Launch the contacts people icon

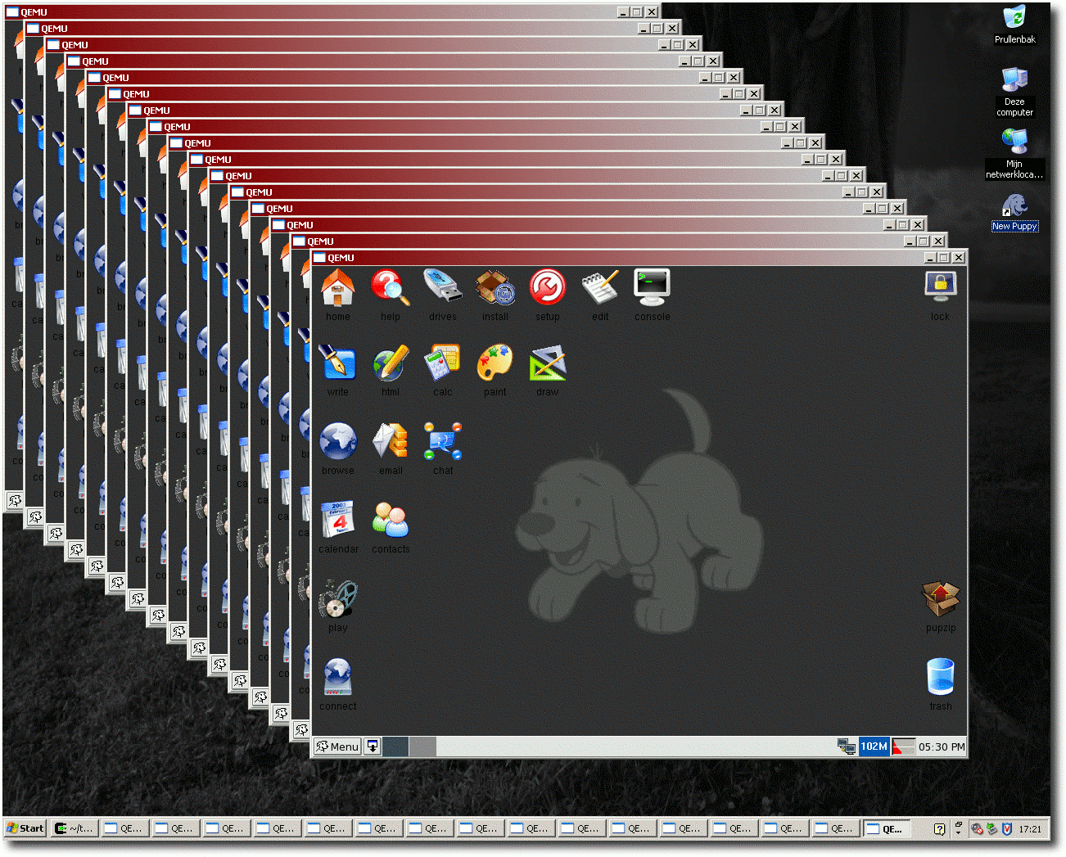click(390, 519)
